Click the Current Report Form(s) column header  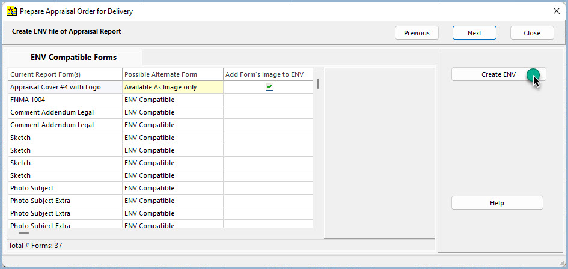[x=65, y=74]
